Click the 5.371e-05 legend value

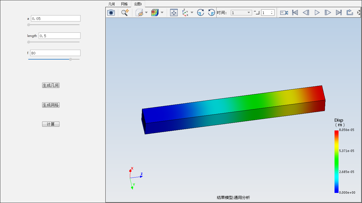pos(347,151)
